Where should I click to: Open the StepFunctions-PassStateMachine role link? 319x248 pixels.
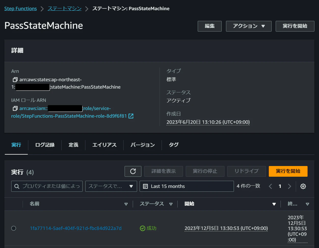69,116
